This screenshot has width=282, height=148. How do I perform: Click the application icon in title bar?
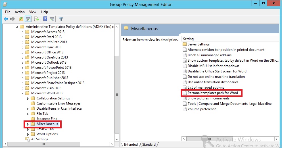[x=5, y=4]
